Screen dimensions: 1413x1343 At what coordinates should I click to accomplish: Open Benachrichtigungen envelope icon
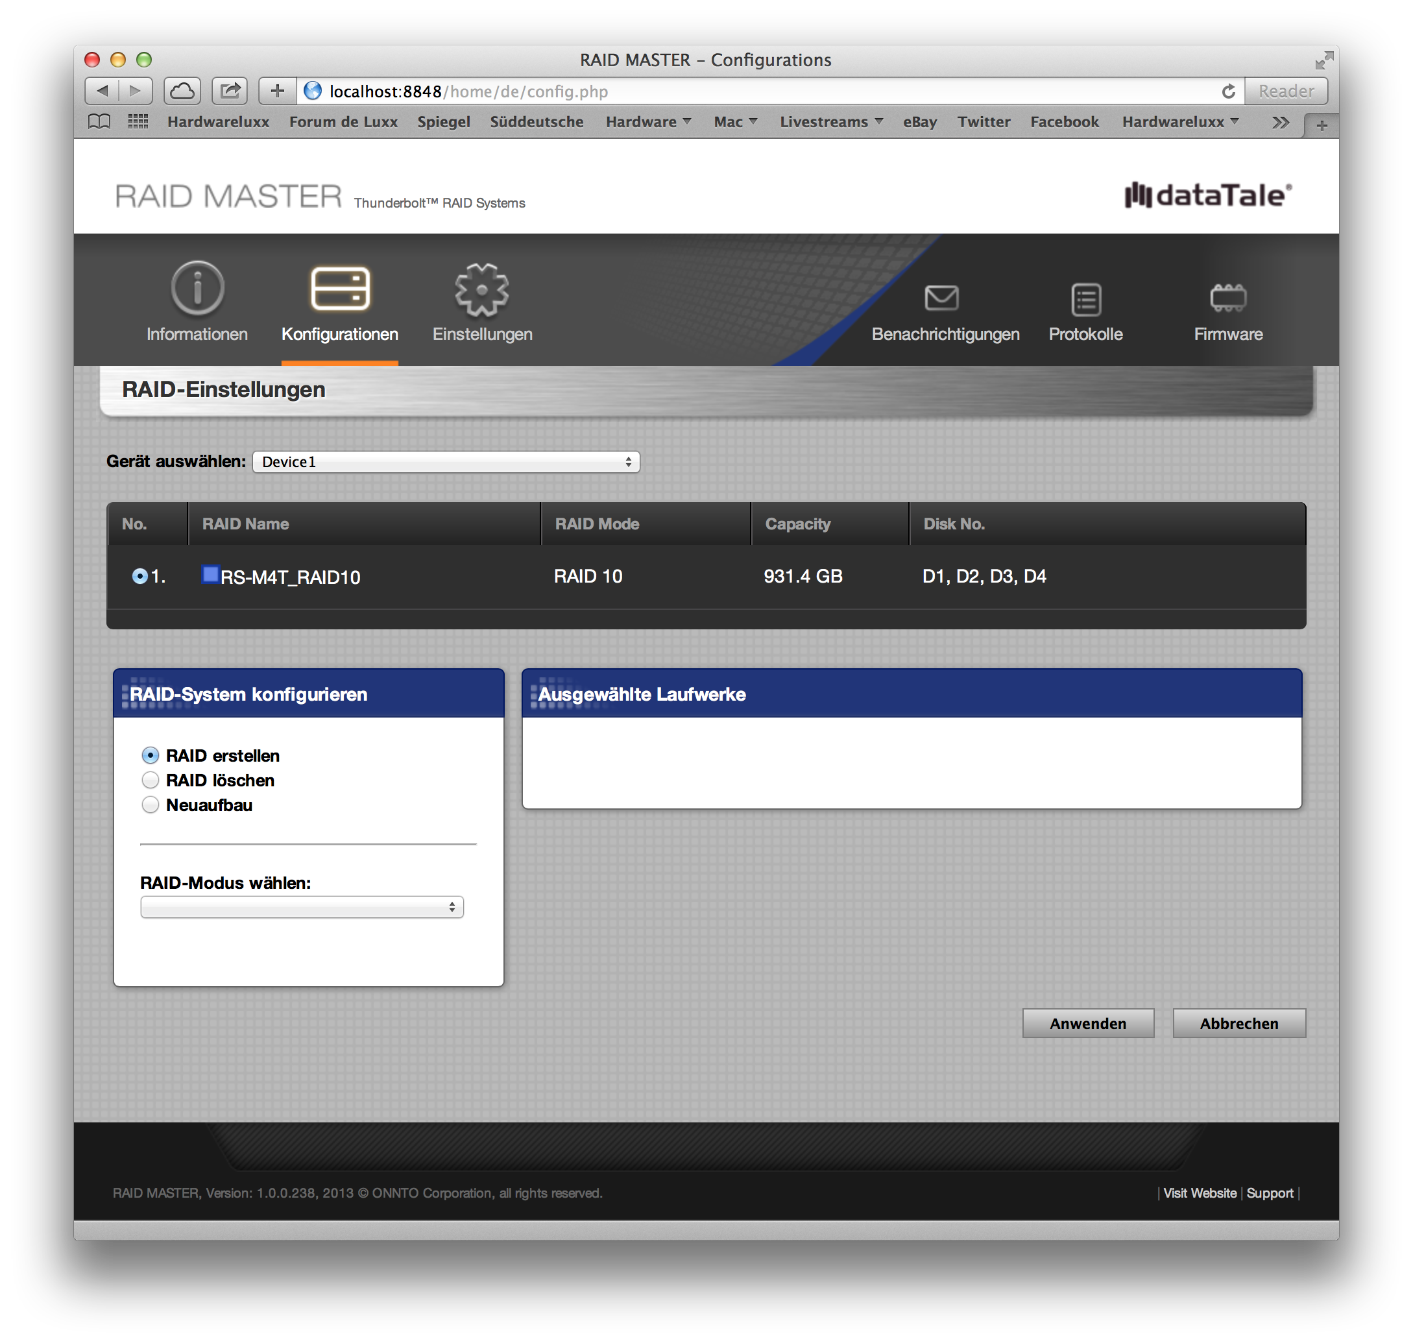point(941,298)
